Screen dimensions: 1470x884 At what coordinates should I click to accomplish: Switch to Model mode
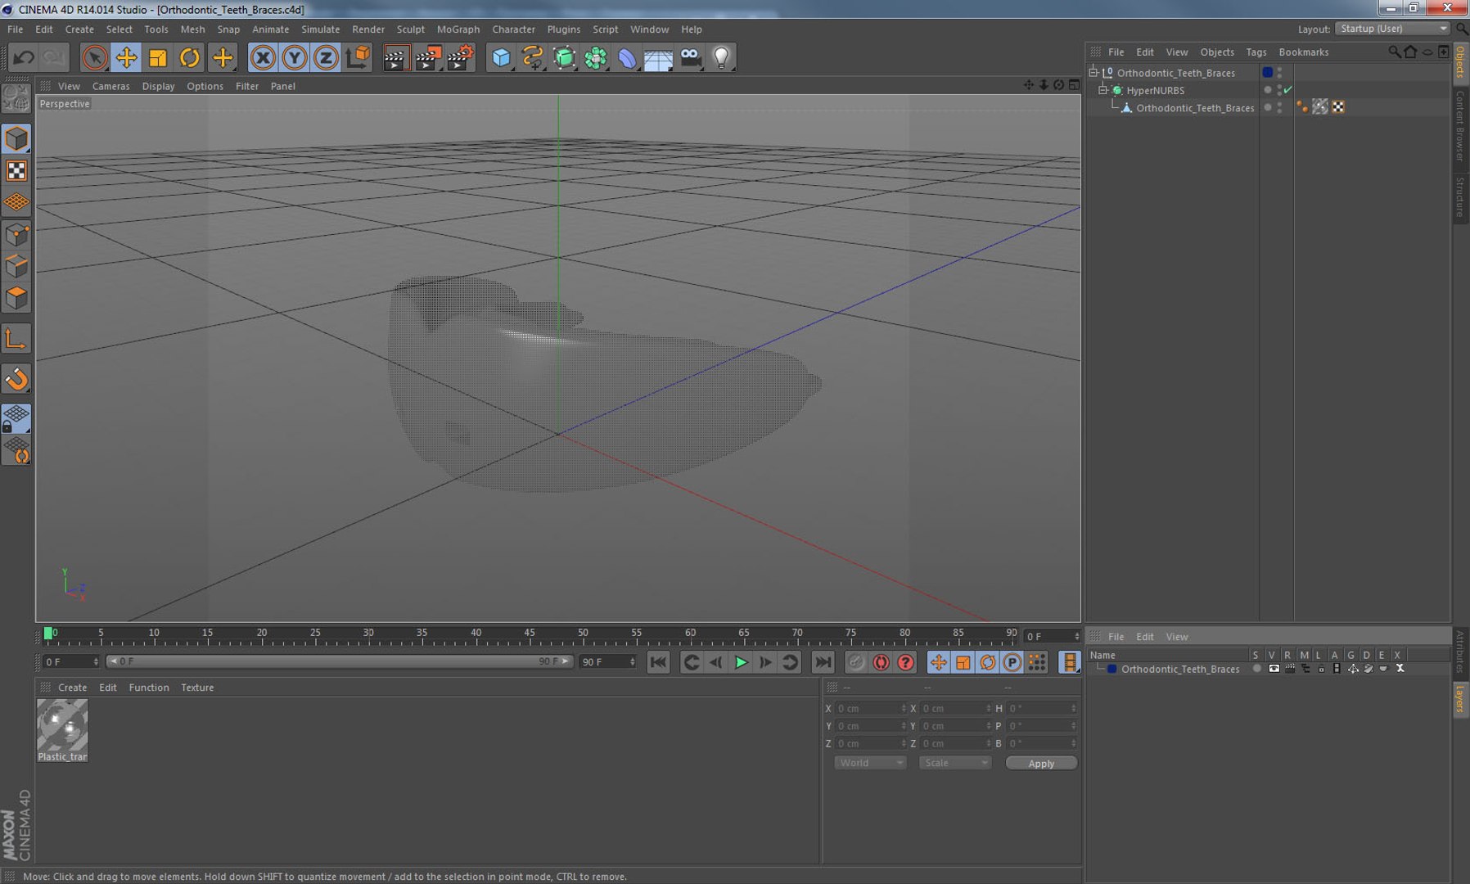(x=16, y=138)
